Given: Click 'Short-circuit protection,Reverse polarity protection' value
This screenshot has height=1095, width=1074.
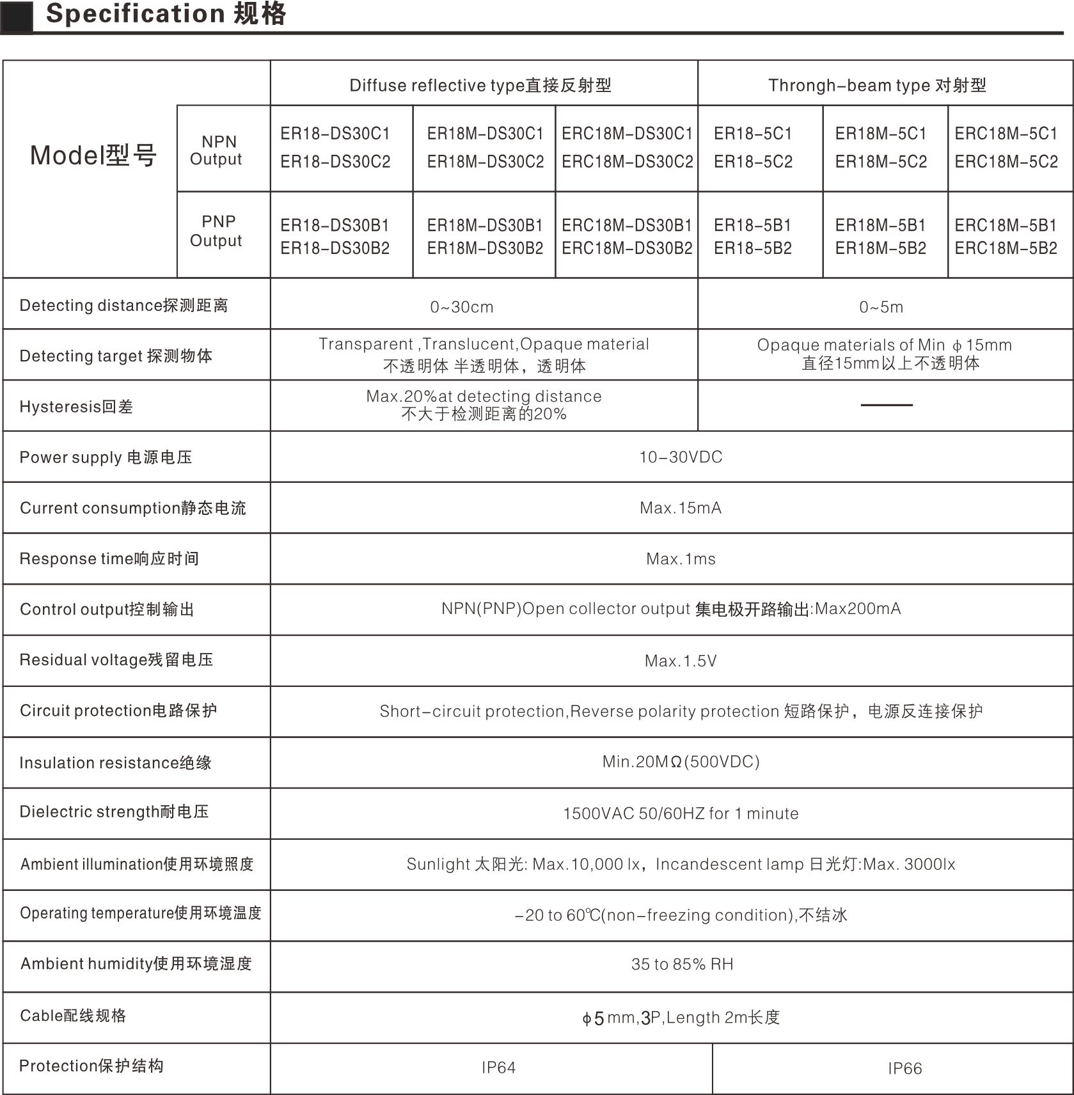Looking at the screenshot, I should pyautogui.click(x=580, y=712).
